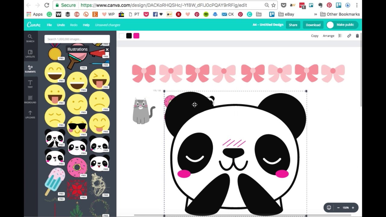386x217 pixels.
Task: Open the Spotify bookmark icon
Action: tap(206, 14)
